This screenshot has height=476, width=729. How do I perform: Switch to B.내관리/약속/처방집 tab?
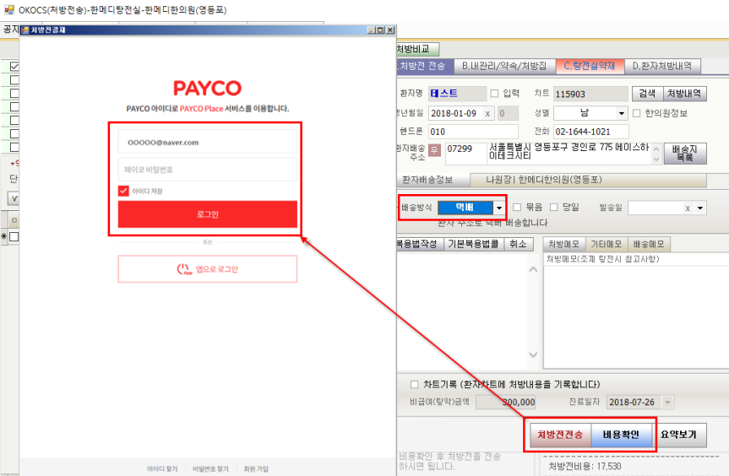[504, 66]
